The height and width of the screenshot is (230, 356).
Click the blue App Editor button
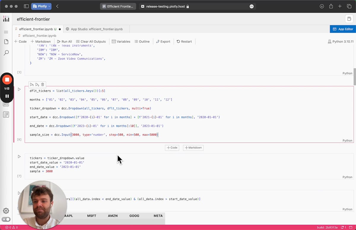pos(343,29)
